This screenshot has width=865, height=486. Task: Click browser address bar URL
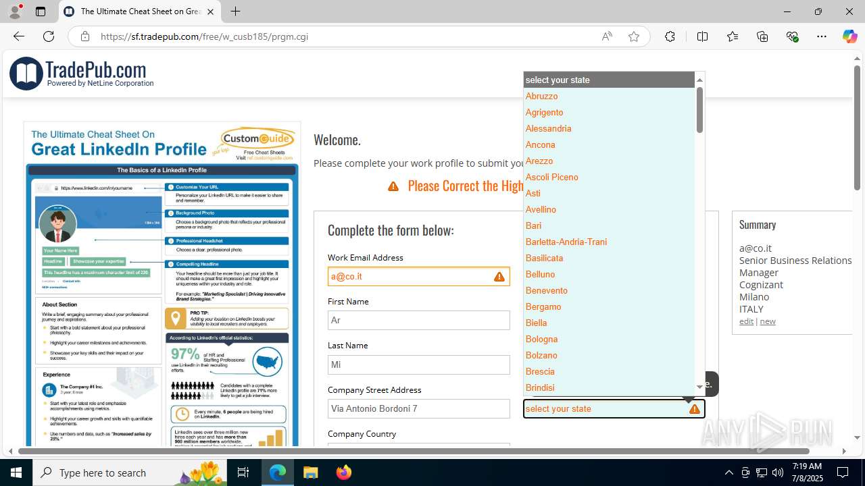coord(204,36)
